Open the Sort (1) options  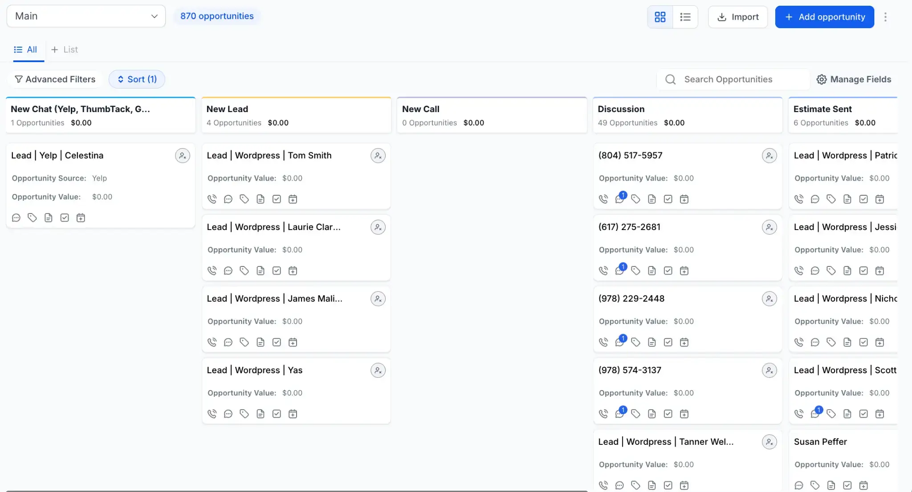coord(137,79)
